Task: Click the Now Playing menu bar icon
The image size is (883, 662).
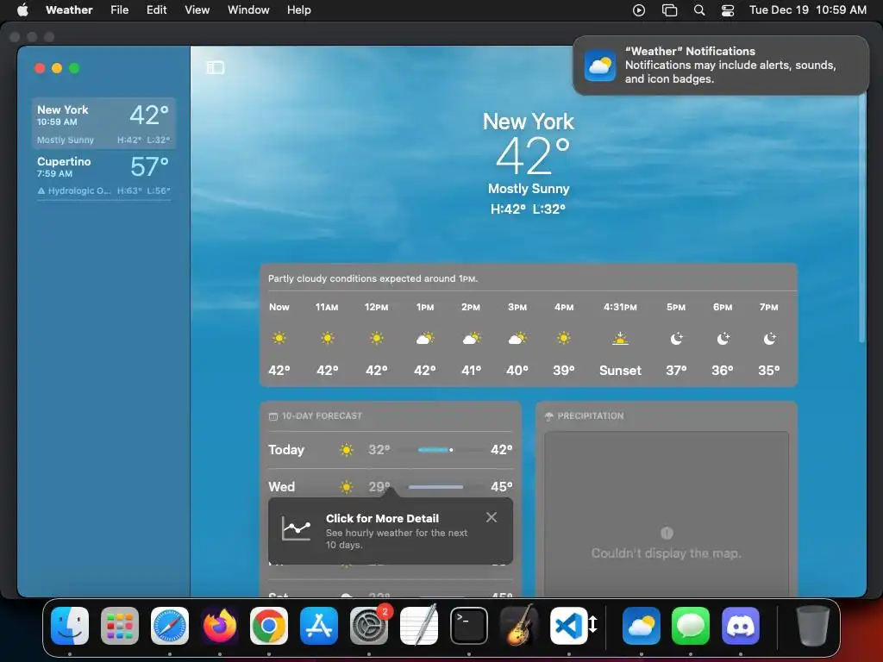Action: click(x=639, y=9)
